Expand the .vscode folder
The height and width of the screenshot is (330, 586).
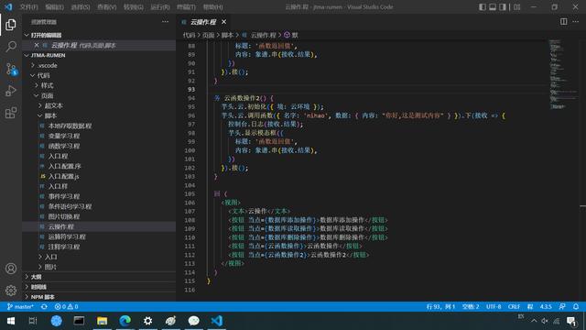(x=99, y=65)
